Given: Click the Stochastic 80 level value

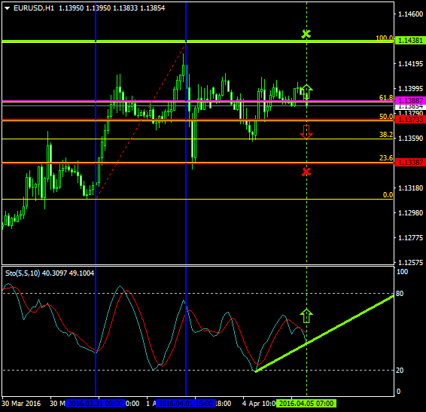Looking at the screenshot, I should [400, 294].
